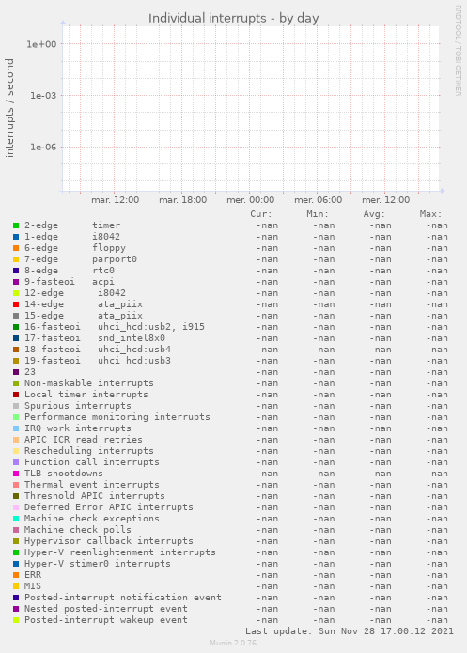Click the Hyper-V reenlightenment interrupts label
Image resolution: width=467 pixels, height=653 pixels.
coord(120,552)
